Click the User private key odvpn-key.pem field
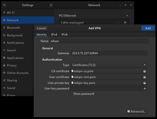 click(x=109, y=83)
